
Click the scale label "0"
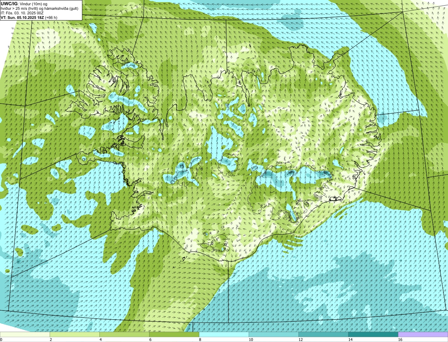[x=1, y=340]
